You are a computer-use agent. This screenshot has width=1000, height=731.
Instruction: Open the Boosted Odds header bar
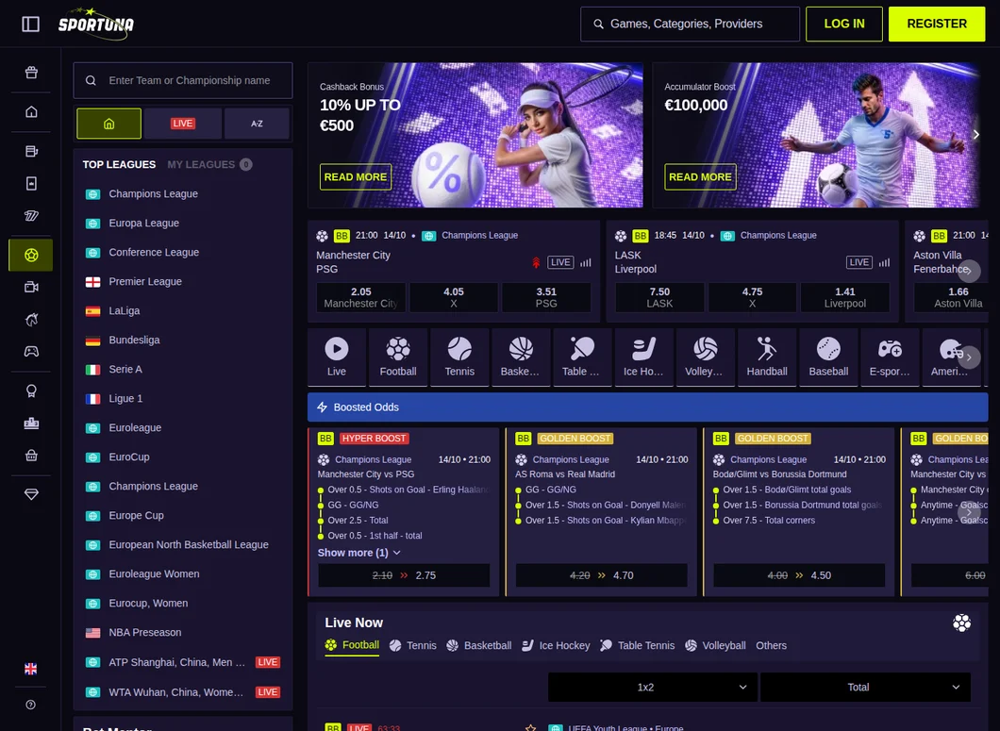647,407
